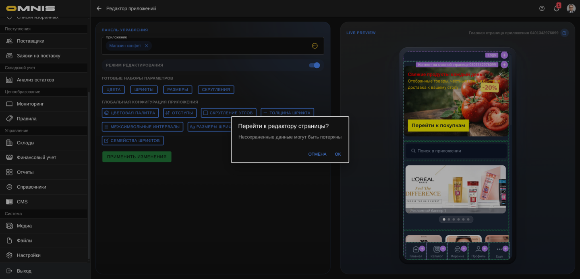This screenshot has height=279, width=580.
Task: Open Цветовая палитра settings
Action: [x=130, y=113]
